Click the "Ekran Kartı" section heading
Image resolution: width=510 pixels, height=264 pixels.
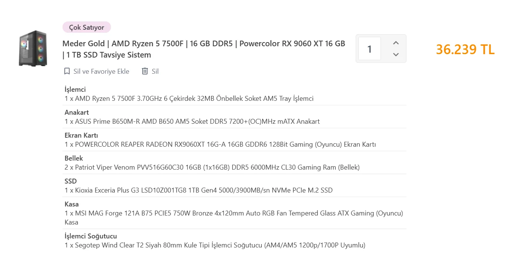pos(81,135)
